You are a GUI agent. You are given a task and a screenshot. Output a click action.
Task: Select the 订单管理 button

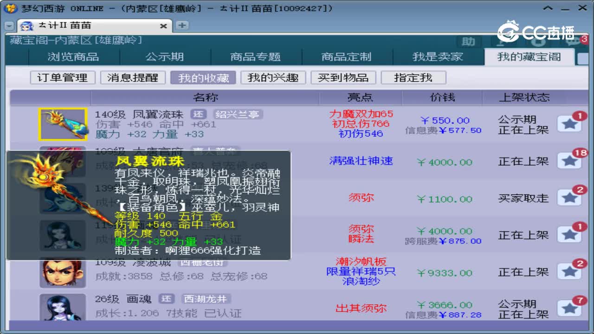pos(63,77)
